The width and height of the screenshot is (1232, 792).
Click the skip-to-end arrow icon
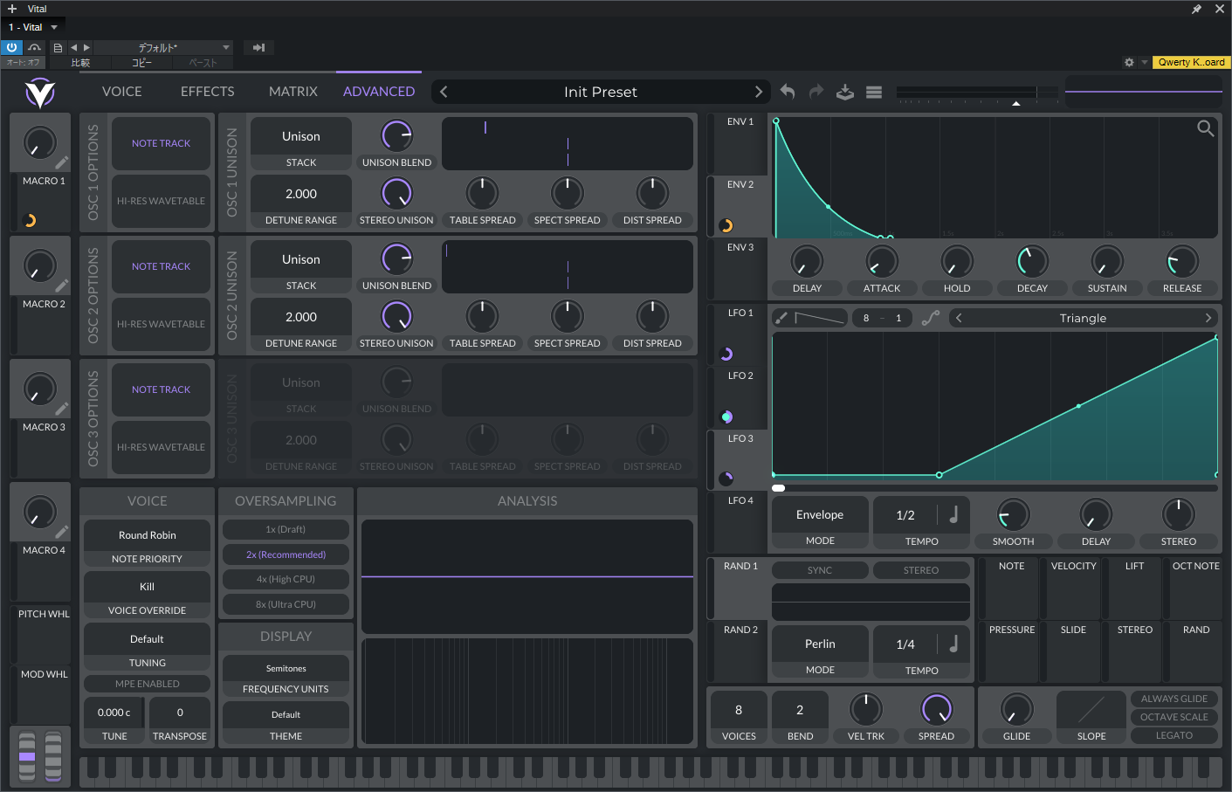[x=258, y=47]
